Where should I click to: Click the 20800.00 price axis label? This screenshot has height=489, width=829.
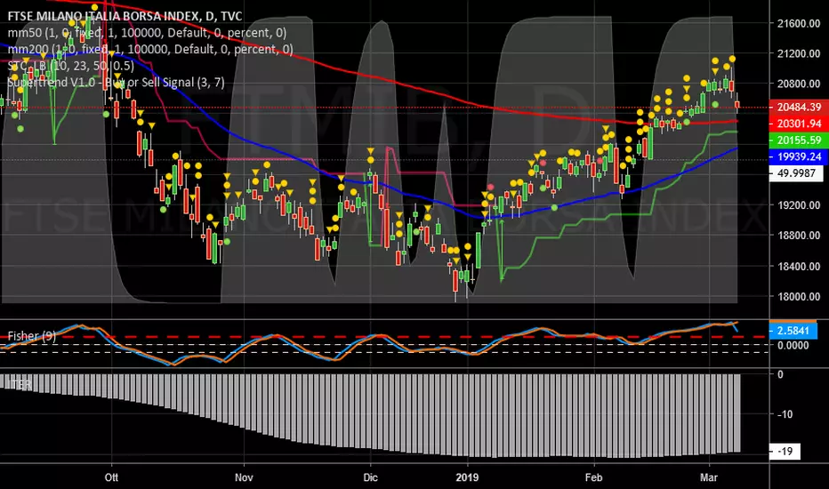click(x=799, y=84)
